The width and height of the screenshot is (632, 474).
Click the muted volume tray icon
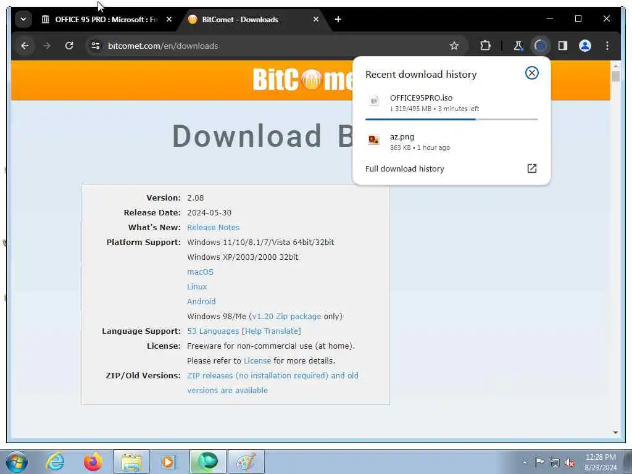(570, 463)
